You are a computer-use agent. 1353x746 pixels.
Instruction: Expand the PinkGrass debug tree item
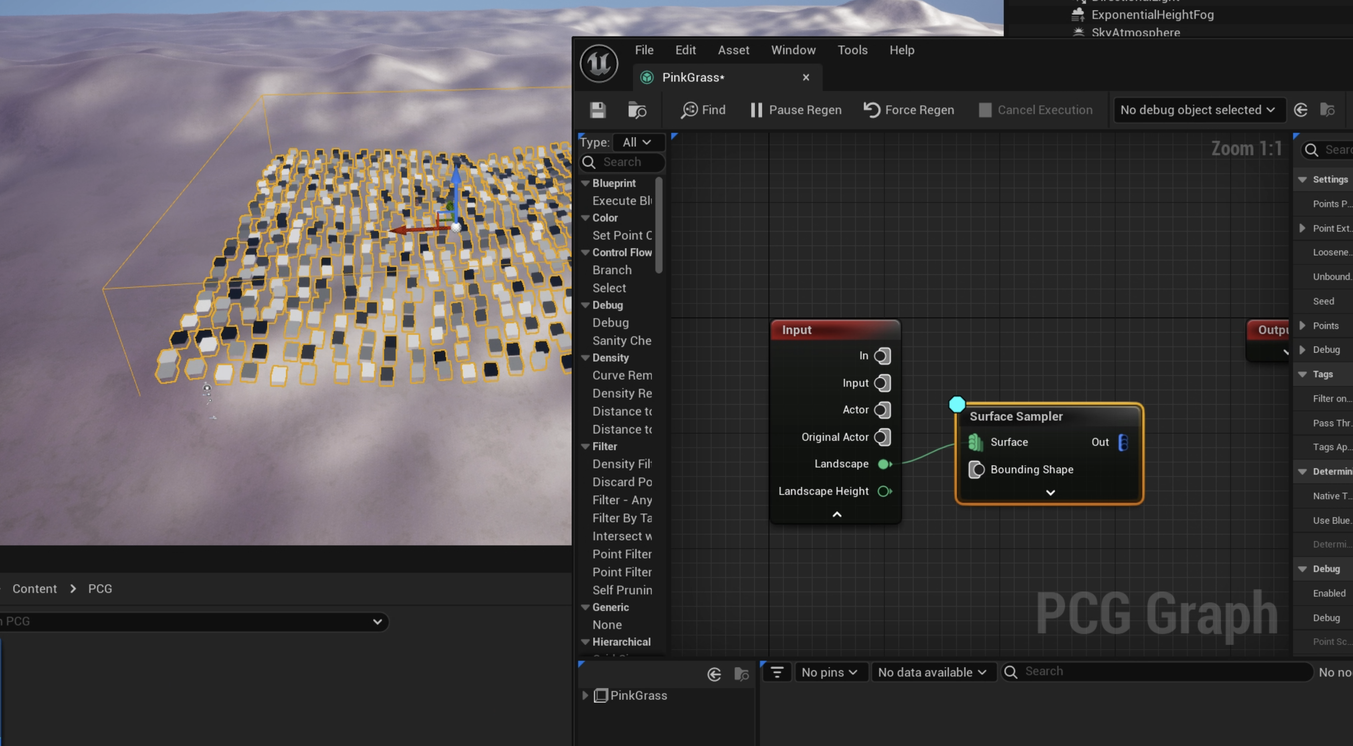pyautogui.click(x=585, y=696)
